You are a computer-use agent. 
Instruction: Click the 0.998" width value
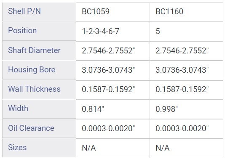tap(167, 109)
